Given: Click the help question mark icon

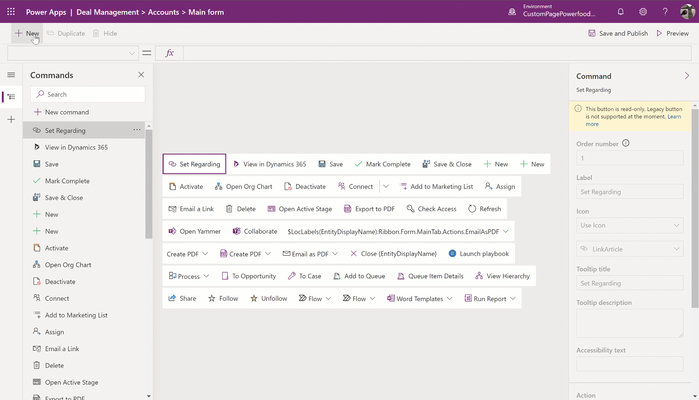Looking at the screenshot, I should 665,12.
